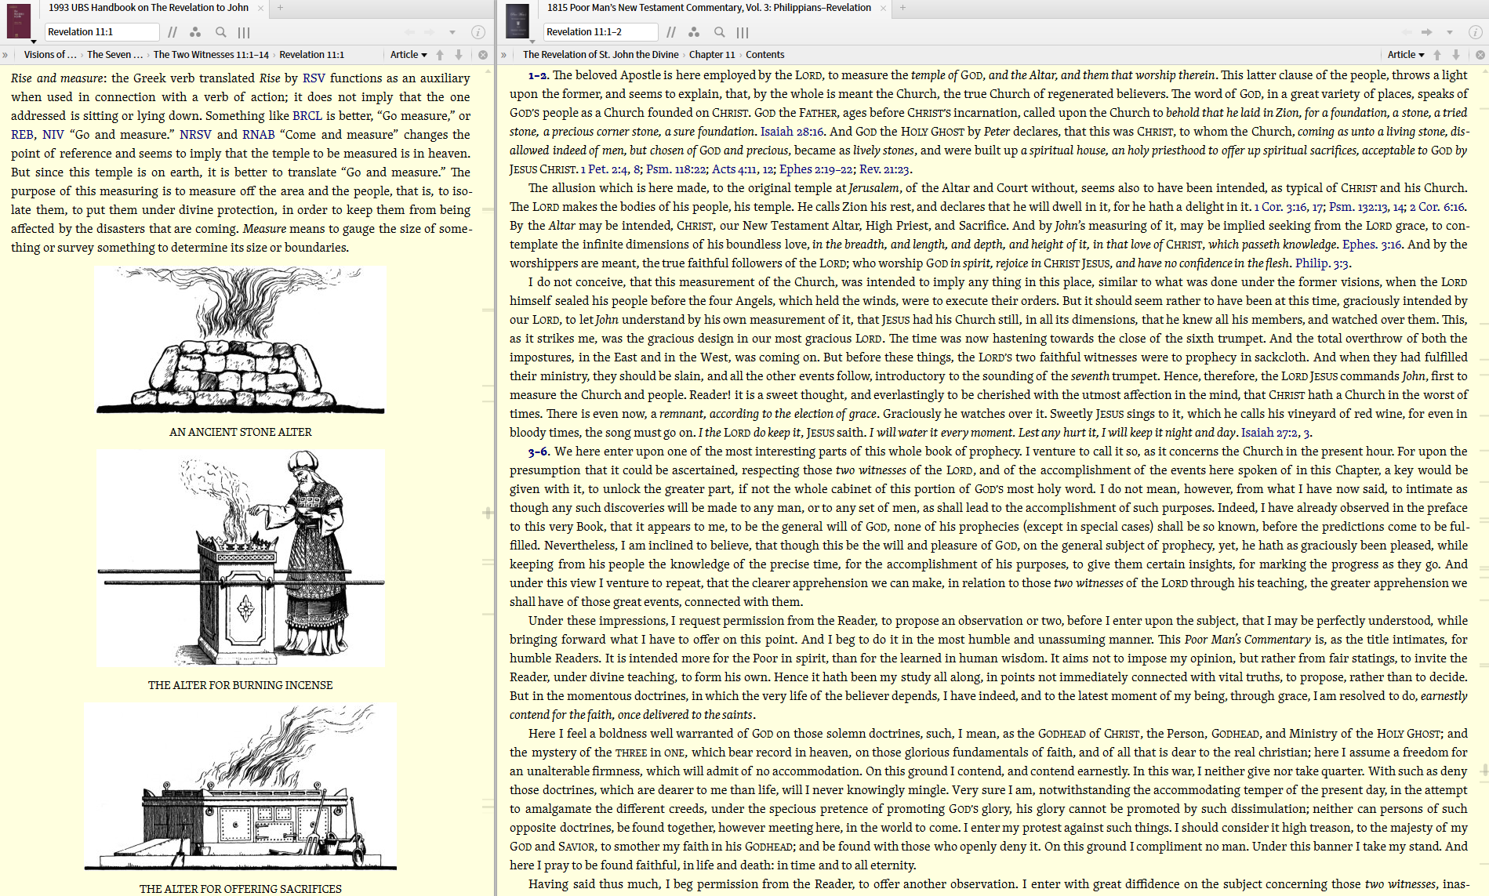Go to 'The Revelation of St. John the Divine' breadcrumb
1489x896 pixels.
click(x=601, y=55)
